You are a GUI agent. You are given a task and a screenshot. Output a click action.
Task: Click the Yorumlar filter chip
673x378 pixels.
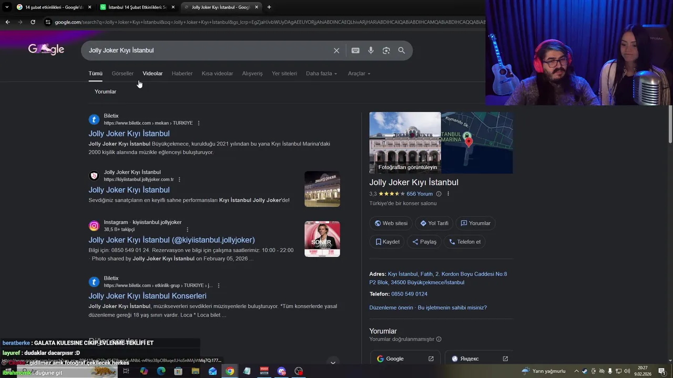point(105,91)
